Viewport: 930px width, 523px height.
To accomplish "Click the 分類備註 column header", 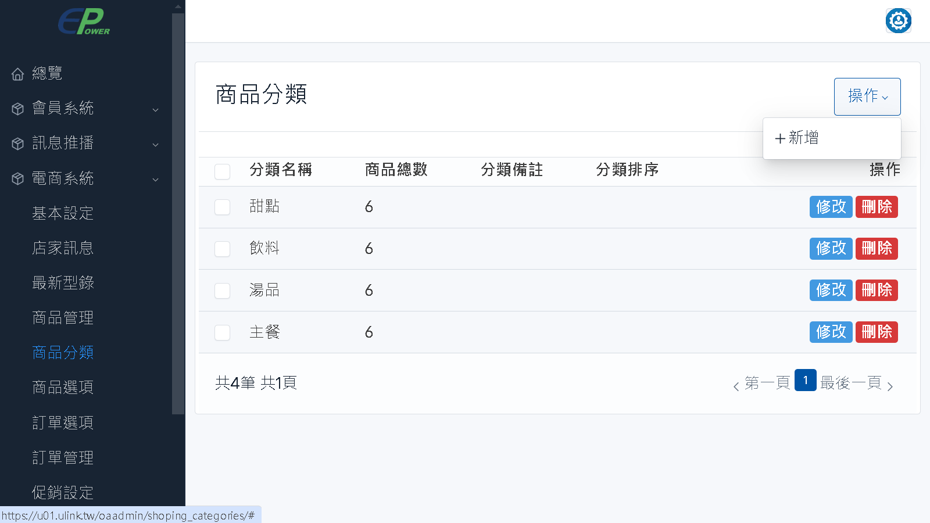I will pyautogui.click(x=512, y=170).
